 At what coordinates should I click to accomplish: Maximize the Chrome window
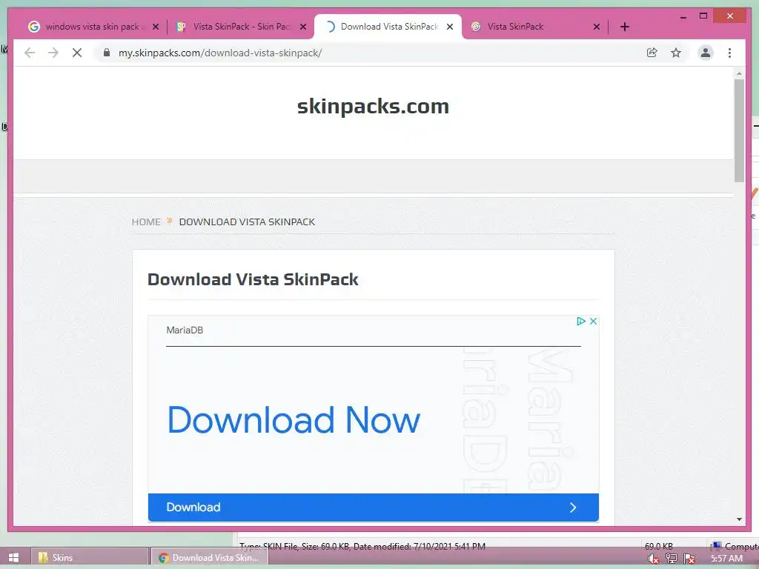[703, 16]
